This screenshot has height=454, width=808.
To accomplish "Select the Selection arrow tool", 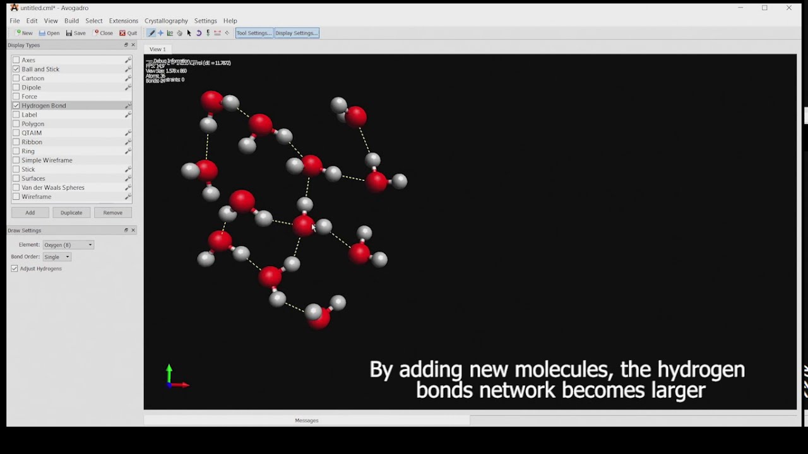I will [x=189, y=33].
